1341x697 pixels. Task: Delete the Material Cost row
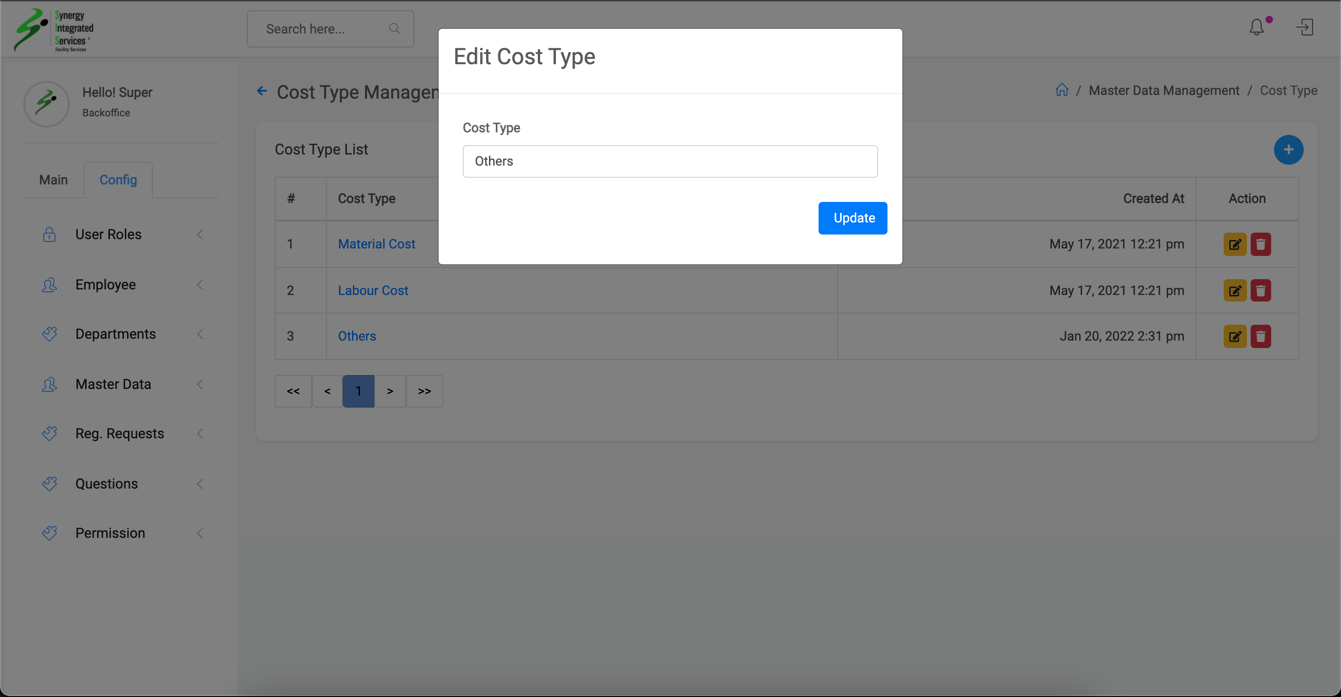1260,244
